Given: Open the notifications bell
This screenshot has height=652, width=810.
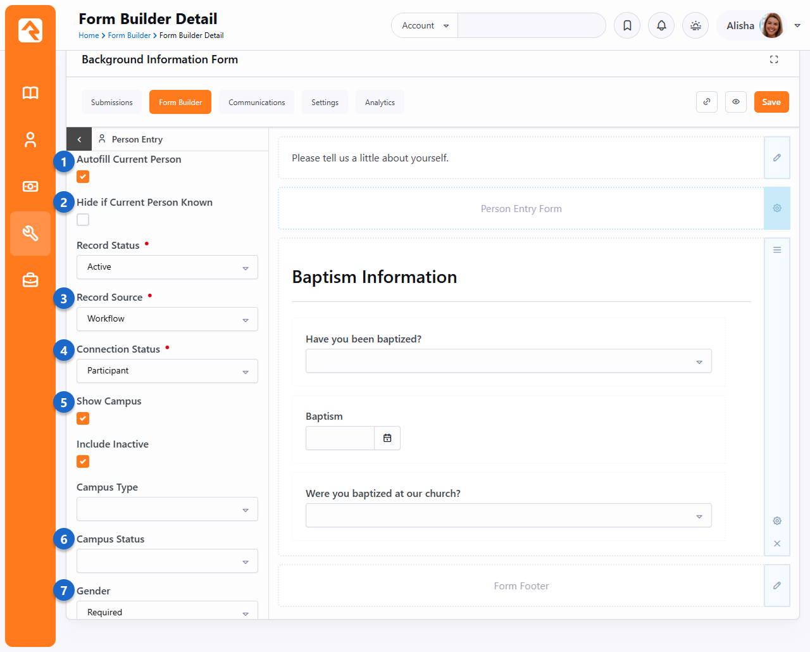Looking at the screenshot, I should click(x=661, y=26).
